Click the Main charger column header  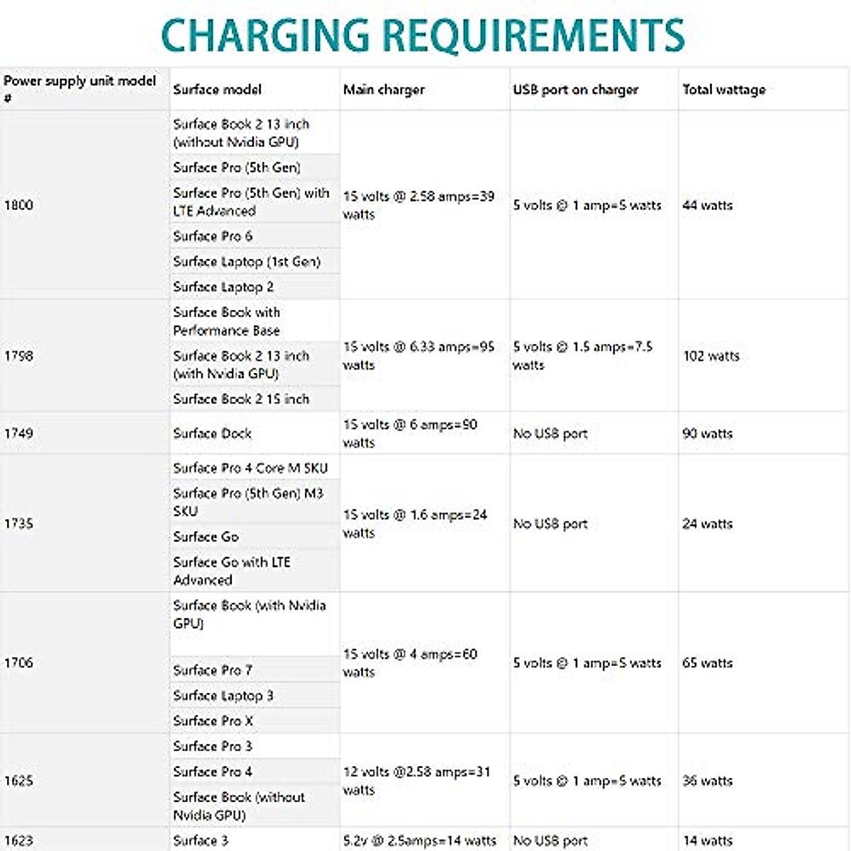pos(384,89)
